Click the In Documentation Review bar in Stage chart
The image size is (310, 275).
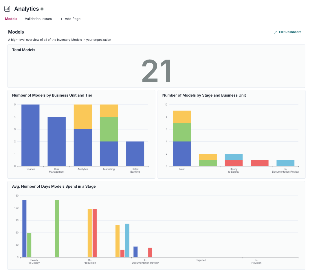point(285,163)
